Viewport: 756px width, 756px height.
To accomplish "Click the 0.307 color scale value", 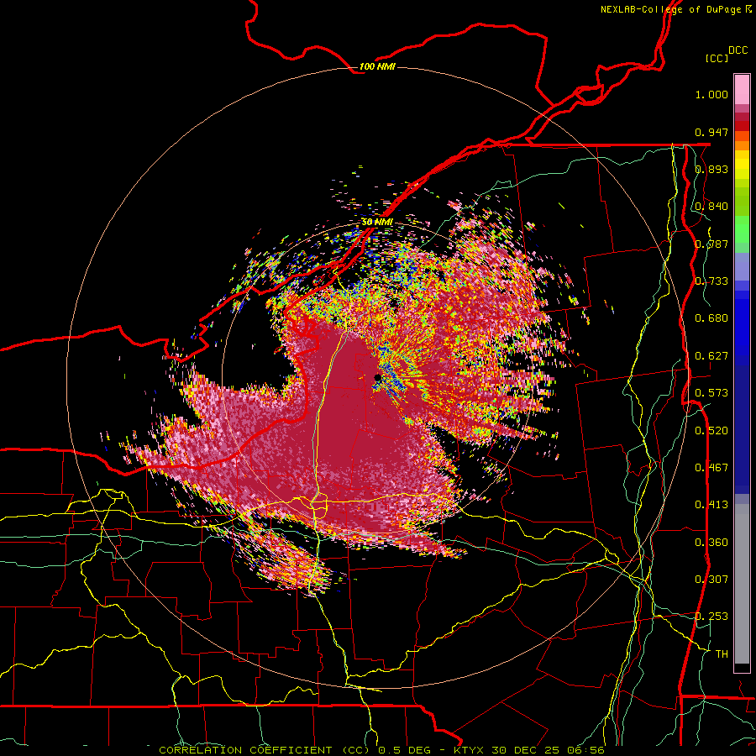I will 711,580.
